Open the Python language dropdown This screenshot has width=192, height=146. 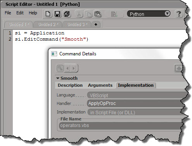click(x=149, y=14)
